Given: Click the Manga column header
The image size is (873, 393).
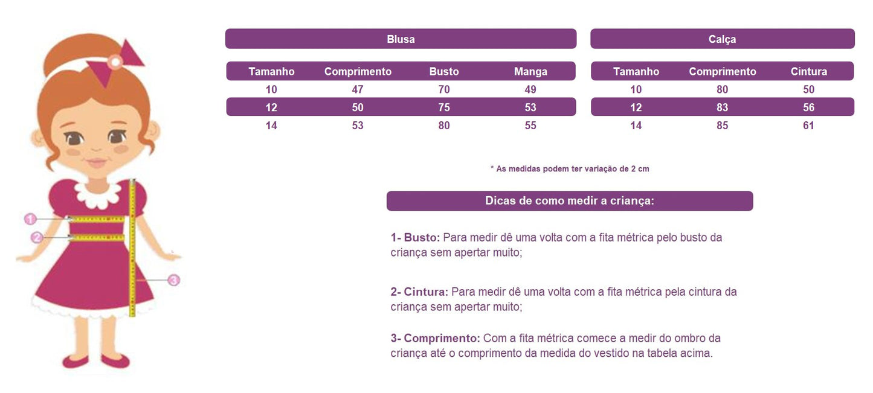Looking at the screenshot, I should [x=530, y=71].
